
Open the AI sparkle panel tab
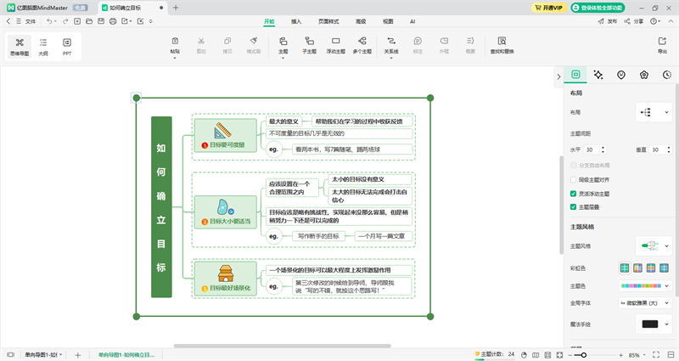(598, 76)
